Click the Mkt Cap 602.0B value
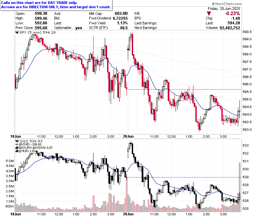The image size is (257, 217). [x=121, y=14]
